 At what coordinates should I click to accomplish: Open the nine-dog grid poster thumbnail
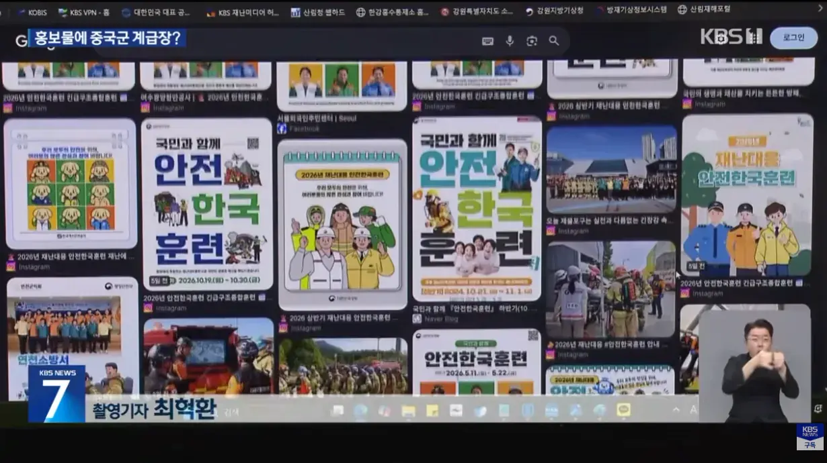pyautogui.click(x=71, y=184)
